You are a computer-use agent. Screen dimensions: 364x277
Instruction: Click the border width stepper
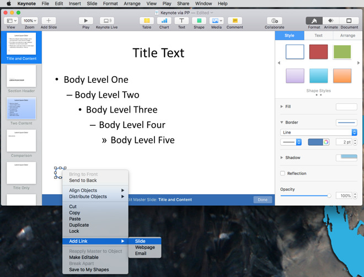(x=355, y=142)
